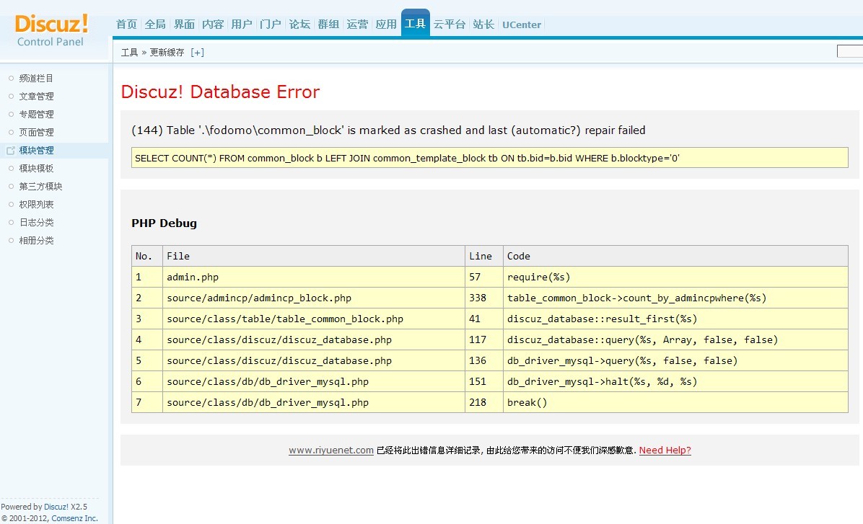
Task: Select the 内容 tab
Action: tap(213, 25)
